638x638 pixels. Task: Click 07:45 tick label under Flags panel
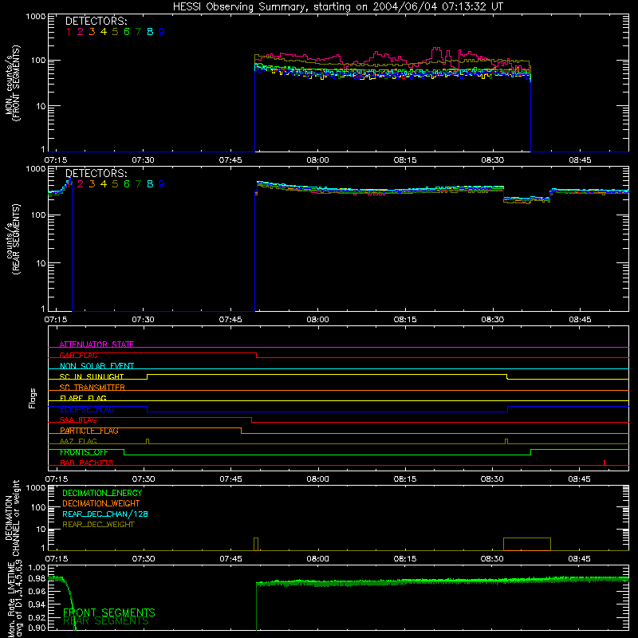coord(230,479)
